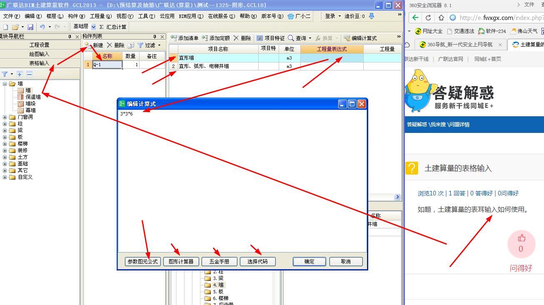Open the 工具(T) menu
Image resolution: width=544 pixels, height=305 pixels.
147,16
